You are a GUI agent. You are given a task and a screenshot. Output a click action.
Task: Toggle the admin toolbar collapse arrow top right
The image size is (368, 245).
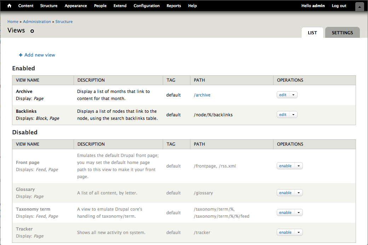click(x=360, y=6)
